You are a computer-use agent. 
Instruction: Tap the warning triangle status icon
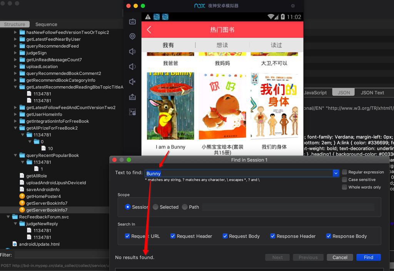148,17
